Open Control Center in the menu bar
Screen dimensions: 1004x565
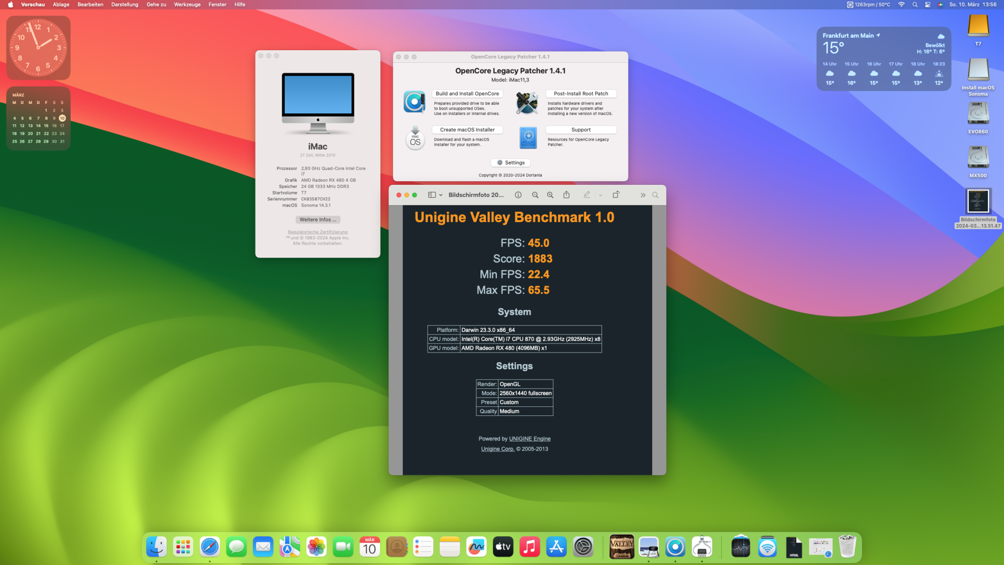coord(927,5)
